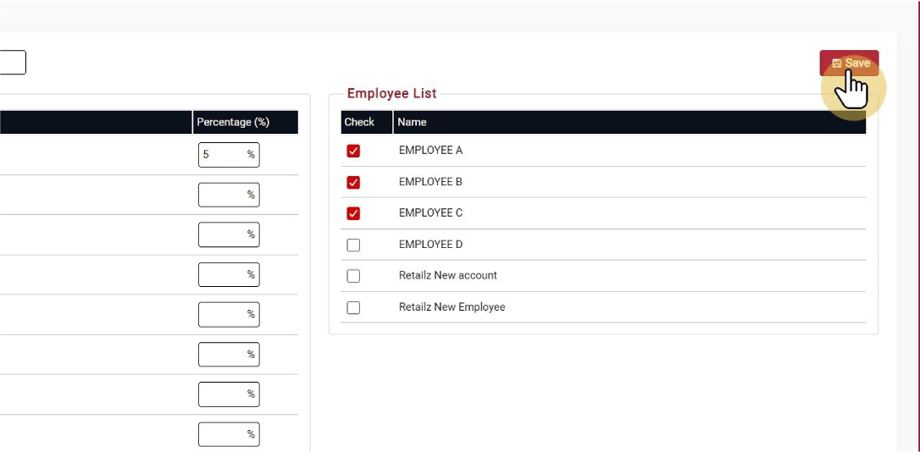Viewport: 920px width, 452px height.
Task: Click the Retailz New Employee name text
Action: tap(452, 307)
